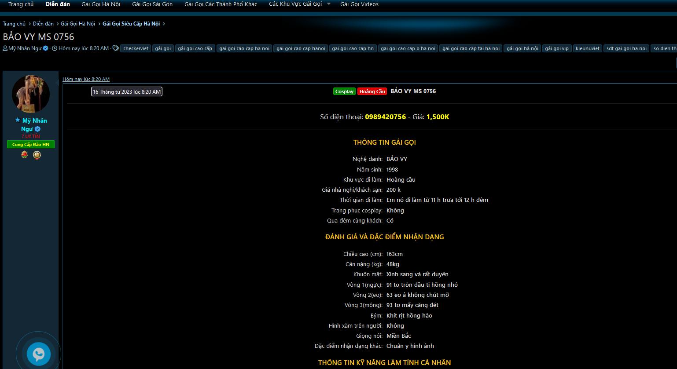Viewport: 677px width, 369px height.
Task: Click the chevron after Trang chủ breadcrumb
Action: [x=29, y=24]
